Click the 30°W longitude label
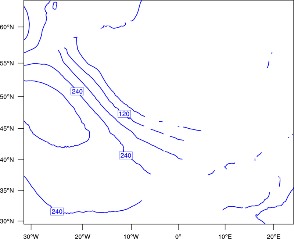Viewport: 294px width, 239px height. click(31, 236)
